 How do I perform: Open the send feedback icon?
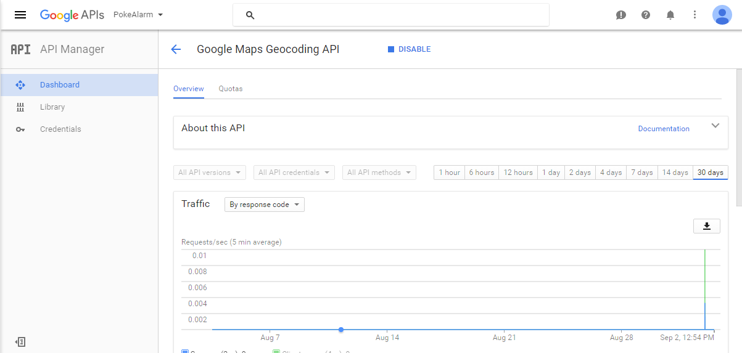621,15
